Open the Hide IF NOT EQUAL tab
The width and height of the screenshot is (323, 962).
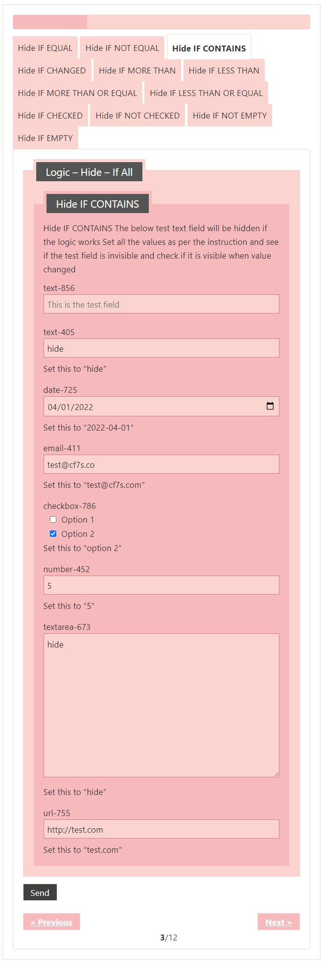click(x=122, y=48)
